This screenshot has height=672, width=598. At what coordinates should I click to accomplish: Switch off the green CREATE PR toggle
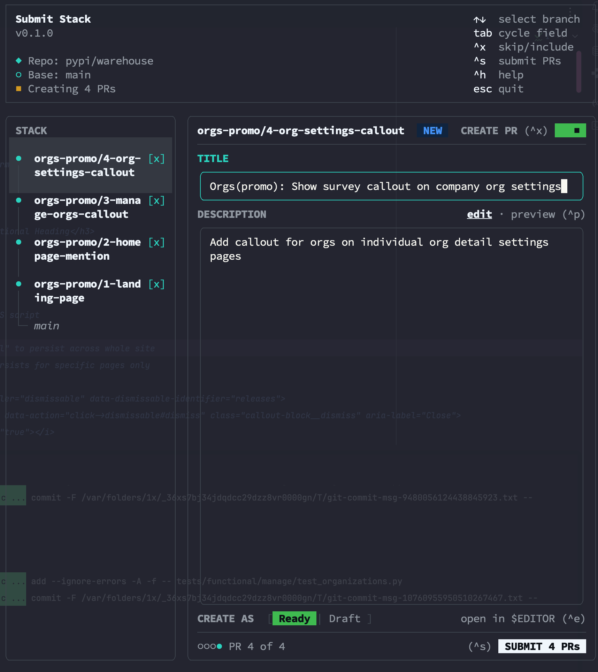click(x=570, y=130)
